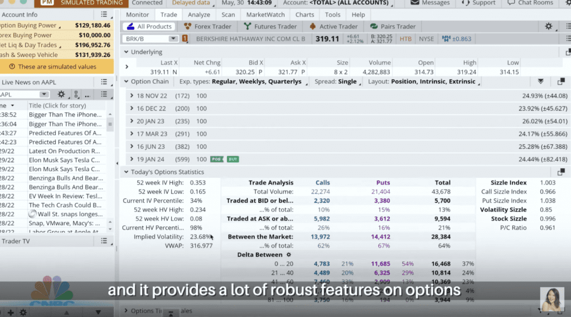
Task: Switch to the Tools tab
Action: (332, 14)
